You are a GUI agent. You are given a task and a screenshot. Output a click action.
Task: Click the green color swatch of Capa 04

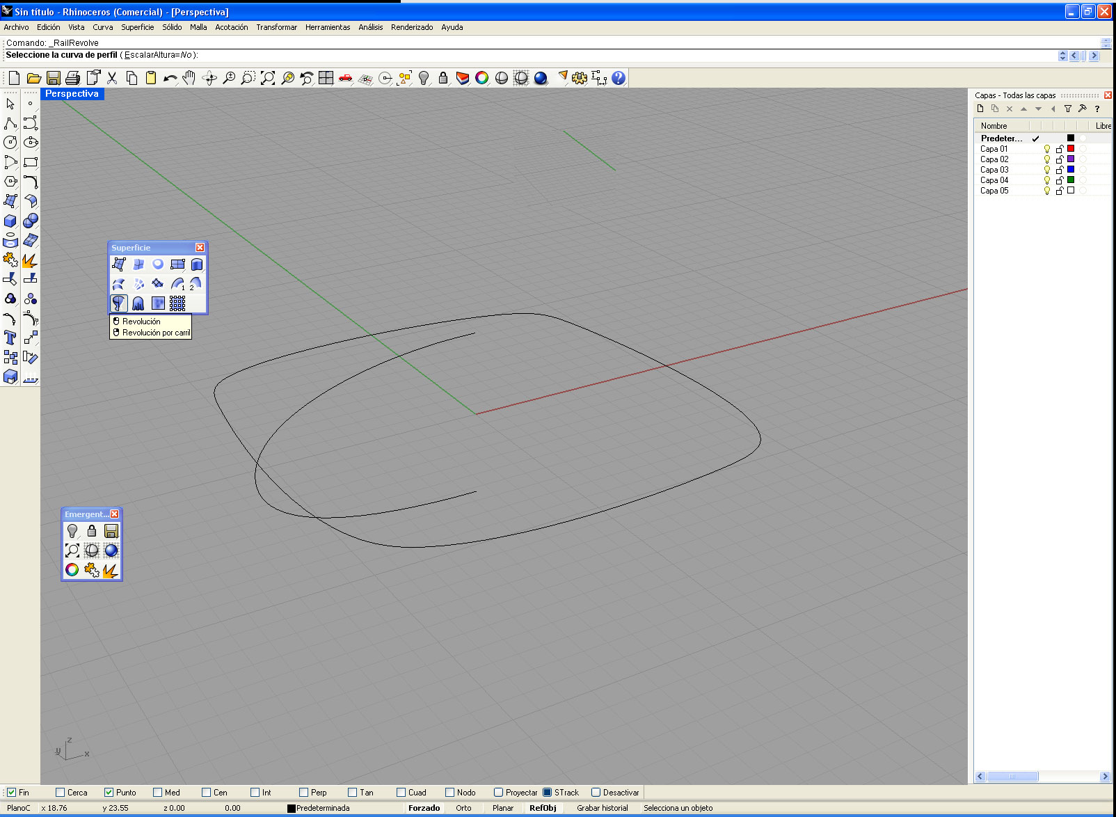pos(1071,180)
